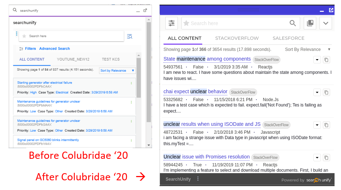
Task: Click the Advanced Search link
Action: point(55,49)
